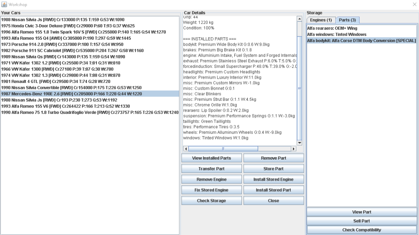Click the Sell Part button

point(362,221)
